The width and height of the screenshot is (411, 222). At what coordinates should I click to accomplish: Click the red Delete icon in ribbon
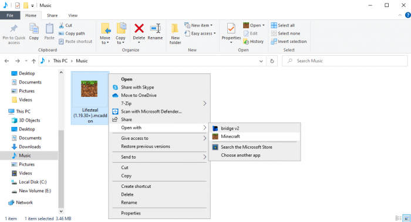(x=139, y=28)
